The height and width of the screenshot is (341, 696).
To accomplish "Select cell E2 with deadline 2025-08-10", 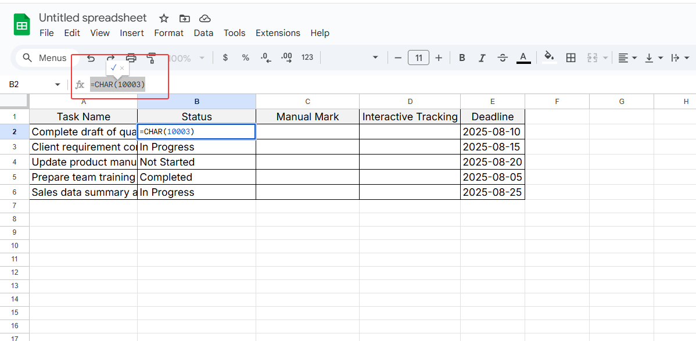I will (492, 132).
